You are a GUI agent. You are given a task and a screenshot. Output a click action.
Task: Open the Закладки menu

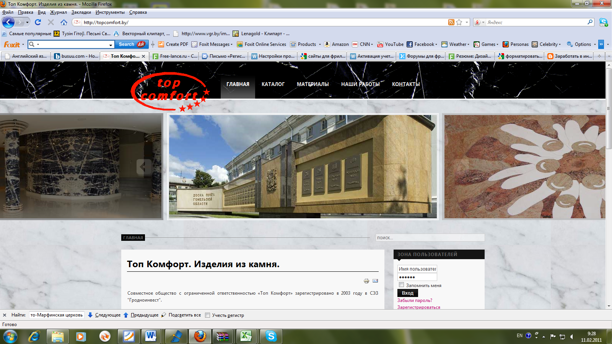pyautogui.click(x=81, y=12)
